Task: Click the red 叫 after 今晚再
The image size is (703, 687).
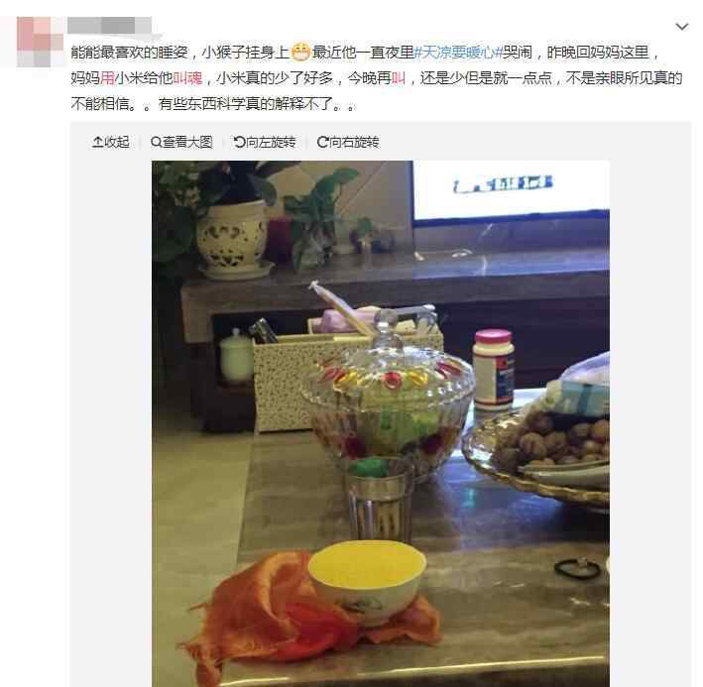Action: [x=399, y=78]
